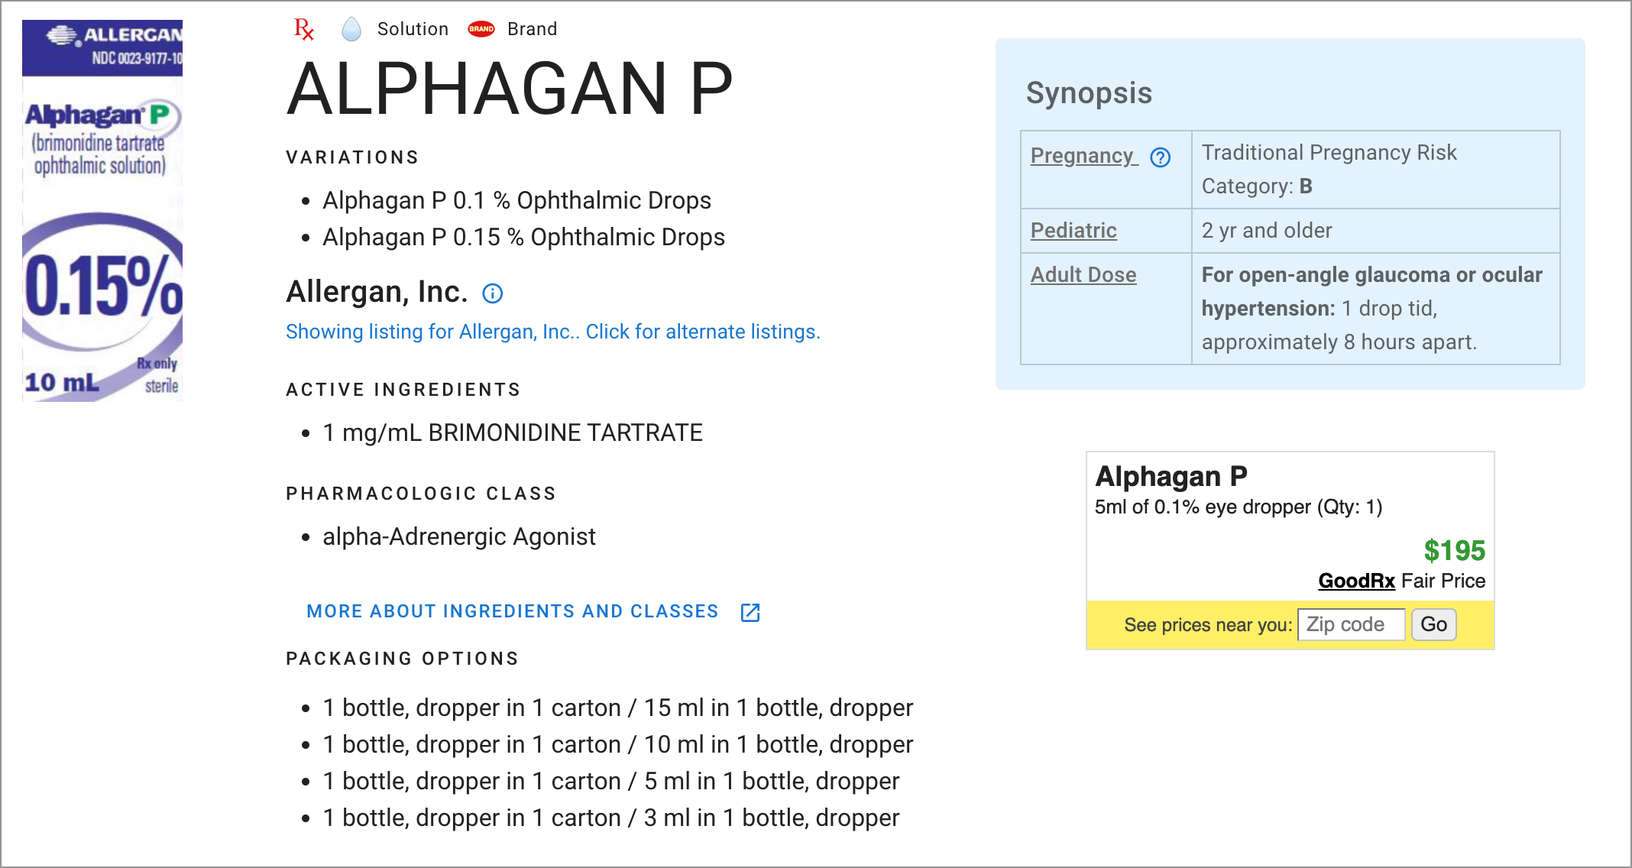The width and height of the screenshot is (1632, 868).
Task: Select Alphagan P 0.15 % Ophthalmic Drops
Action: tap(523, 237)
